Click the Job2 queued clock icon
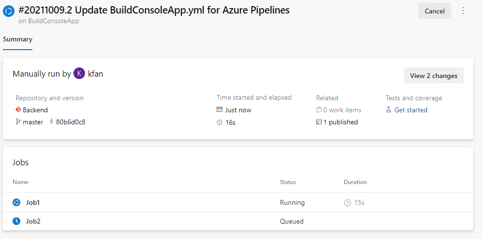 [x=16, y=221]
